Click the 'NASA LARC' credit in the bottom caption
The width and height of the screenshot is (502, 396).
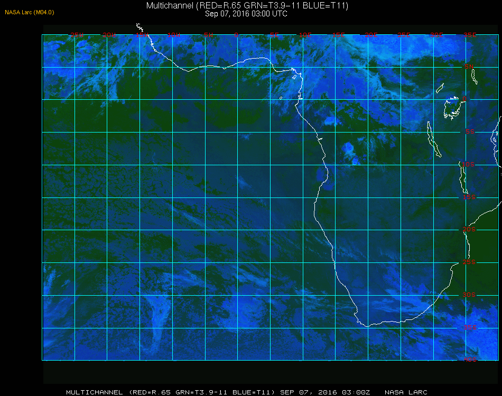(406, 392)
